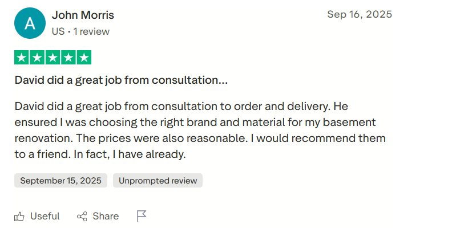Screen dimensions: 452x228
Task: Click the 'US' country label
Action: [58, 31]
